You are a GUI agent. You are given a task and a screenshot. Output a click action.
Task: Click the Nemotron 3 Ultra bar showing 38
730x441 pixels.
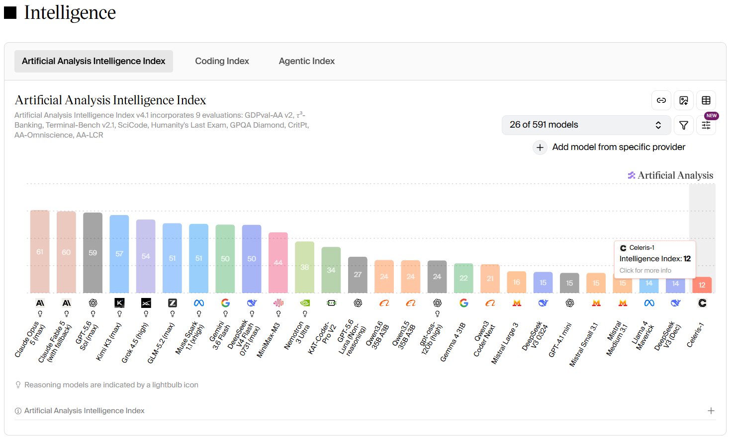coord(305,267)
